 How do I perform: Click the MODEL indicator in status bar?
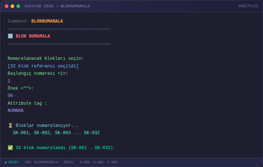coord(69,162)
